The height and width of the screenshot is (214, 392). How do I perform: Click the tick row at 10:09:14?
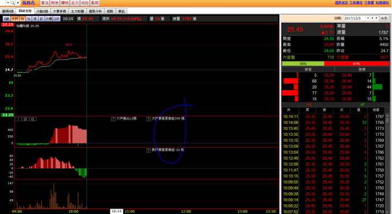pyautogui.click(x=334, y=200)
